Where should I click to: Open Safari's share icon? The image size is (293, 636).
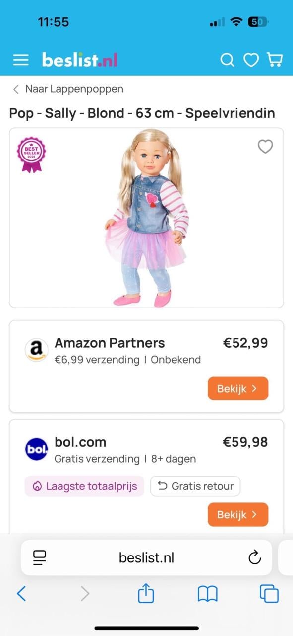click(145, 593)
